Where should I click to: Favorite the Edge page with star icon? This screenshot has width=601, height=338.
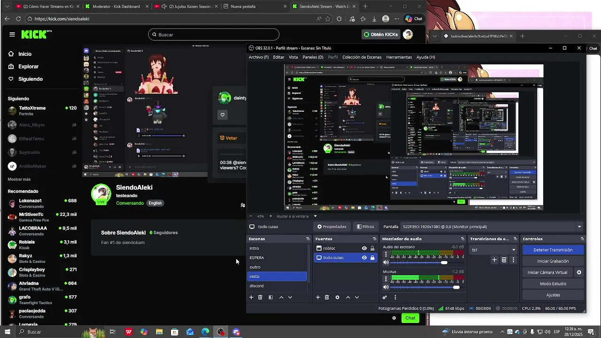(x=328, y=19)
